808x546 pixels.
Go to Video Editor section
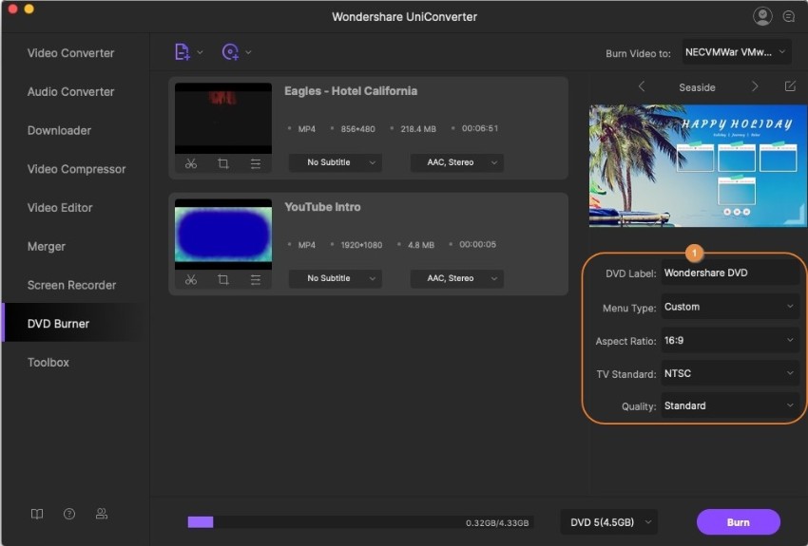(60, 207)
